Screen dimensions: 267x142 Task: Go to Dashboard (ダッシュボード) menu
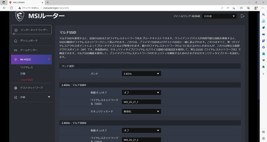(x=31, y=41)
